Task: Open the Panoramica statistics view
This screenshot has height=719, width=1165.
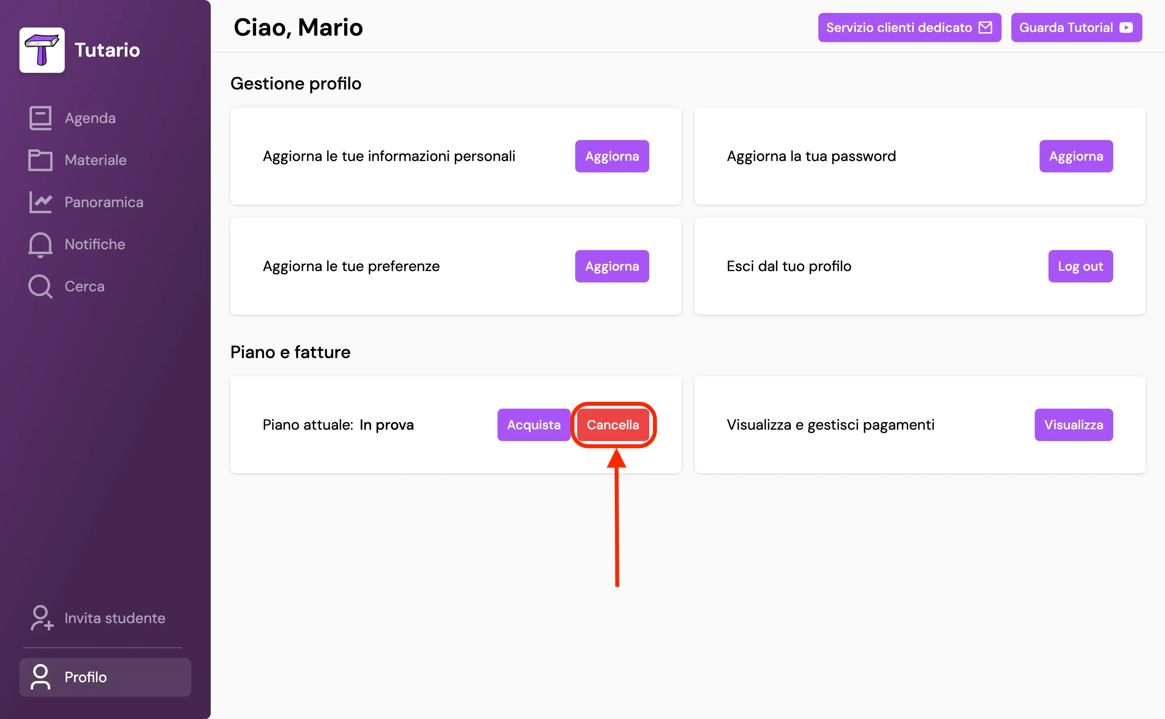Action: pyautogui.click(x=40, y=202)
